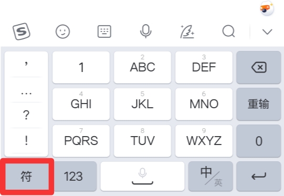Select the question mark punctuation

point(26,115)
